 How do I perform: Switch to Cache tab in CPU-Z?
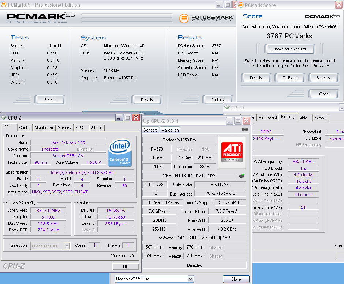point(25,128)
